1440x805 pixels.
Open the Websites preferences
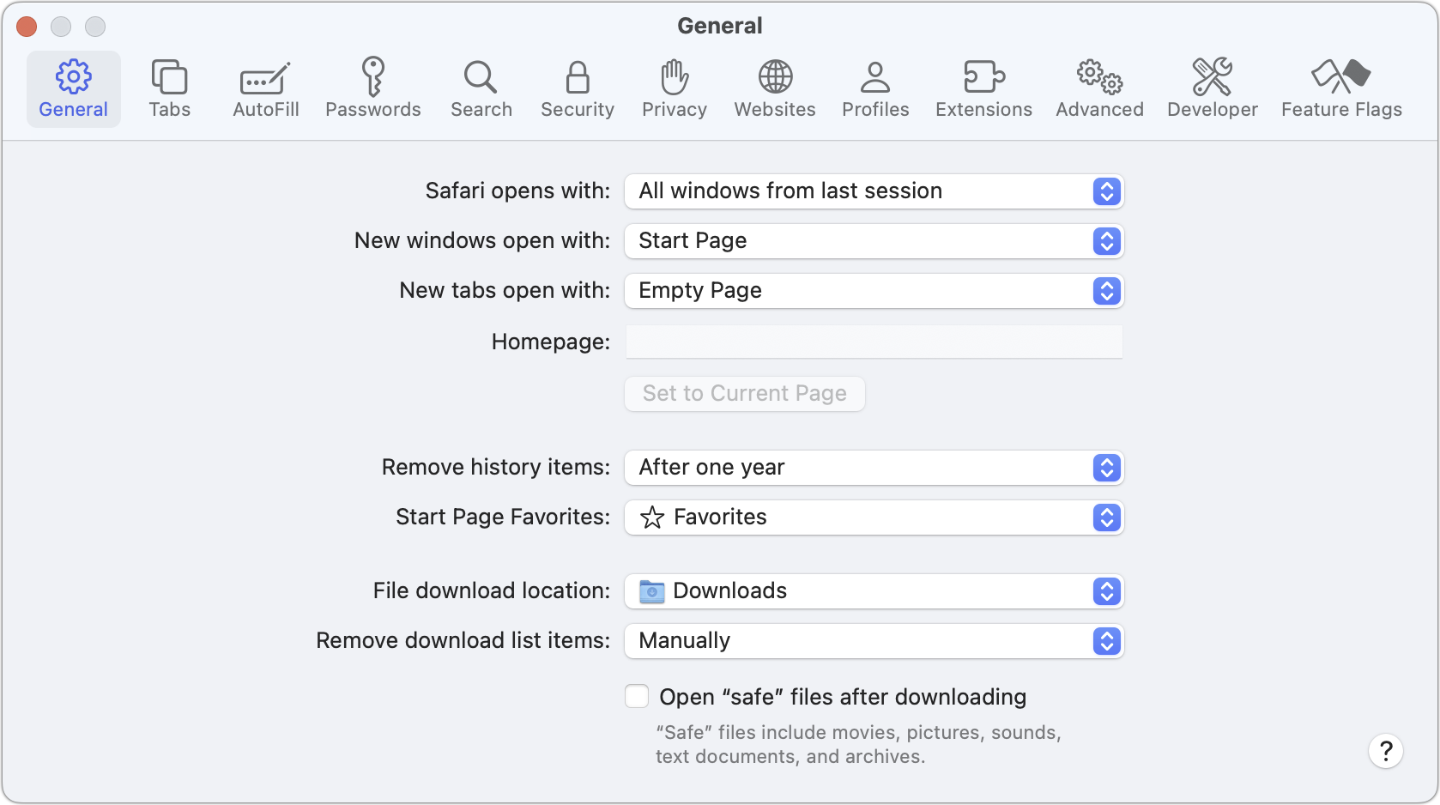coord(774,87)
